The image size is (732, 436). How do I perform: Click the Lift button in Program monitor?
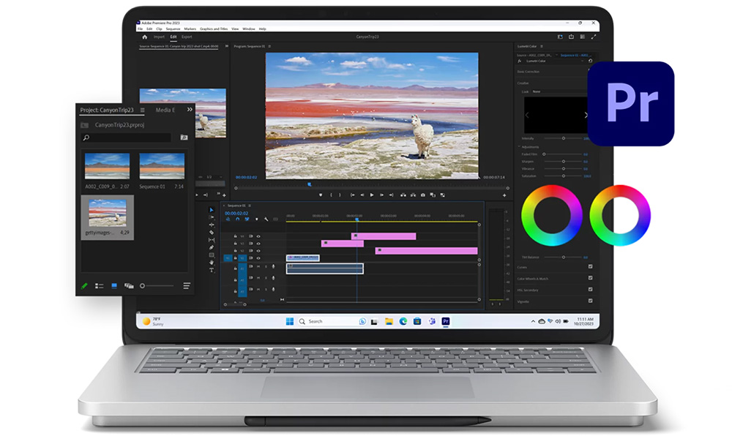403,195
